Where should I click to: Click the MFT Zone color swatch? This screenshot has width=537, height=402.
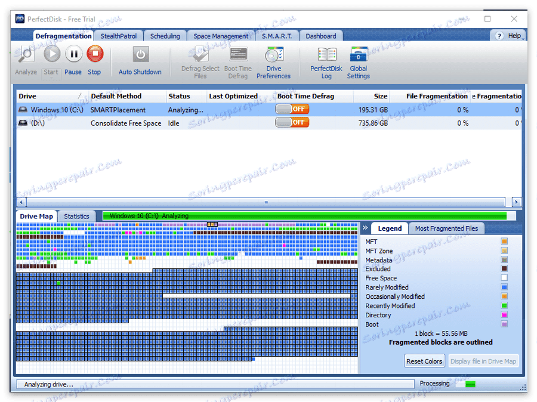pos(504,251)
